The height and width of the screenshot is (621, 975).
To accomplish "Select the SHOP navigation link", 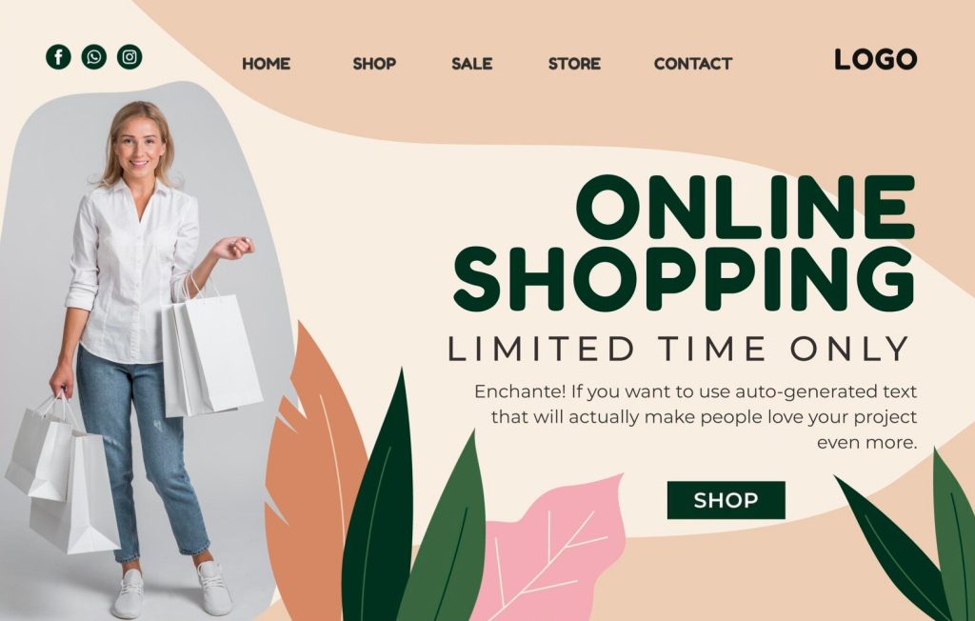I will click(x=374, y=64).
